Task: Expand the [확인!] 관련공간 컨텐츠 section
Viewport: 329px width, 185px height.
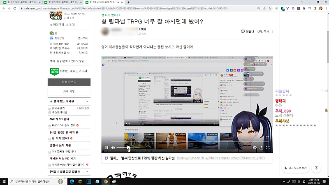Action: (x=87, y=171)
